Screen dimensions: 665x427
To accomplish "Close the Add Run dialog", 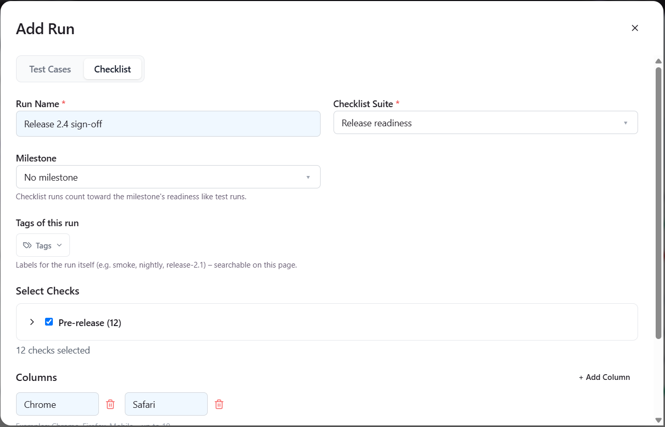I will tap(635, 28).
